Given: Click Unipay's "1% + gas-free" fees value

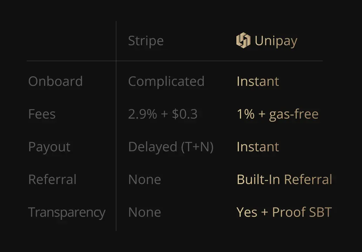Looking at the screenshot, I should (x=277, y=114).
